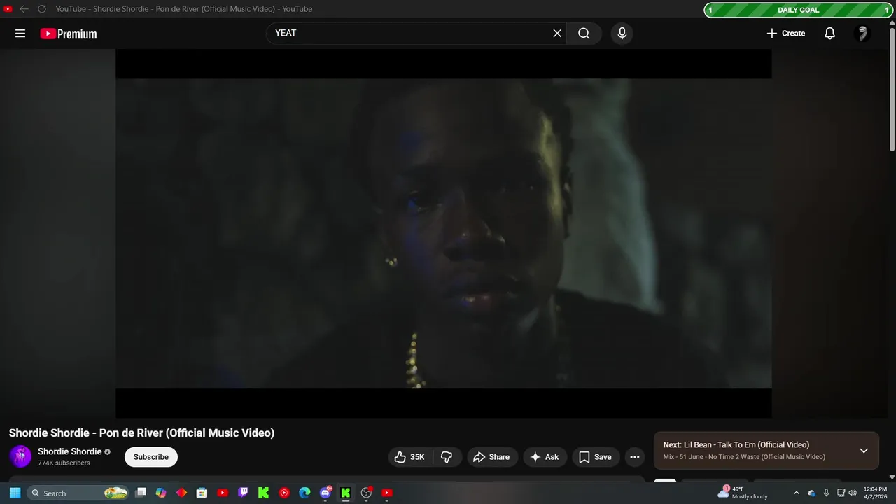Open the Ask AI sparkle button
This screenshot has width=896, height=504.
pos(545,457)
